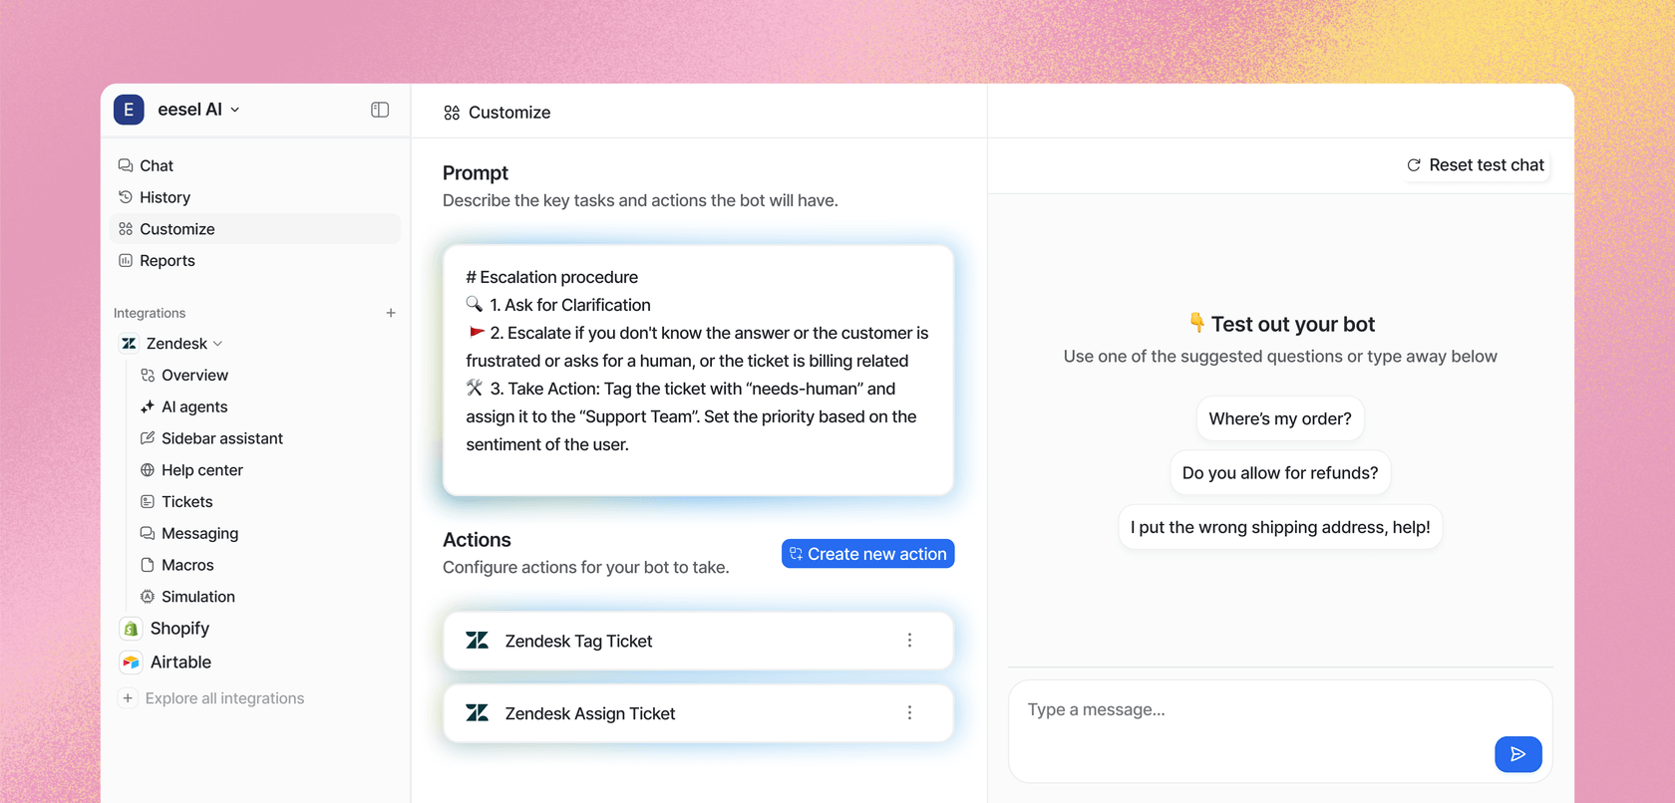Click the Airtable integration icon

click(131, 663)
